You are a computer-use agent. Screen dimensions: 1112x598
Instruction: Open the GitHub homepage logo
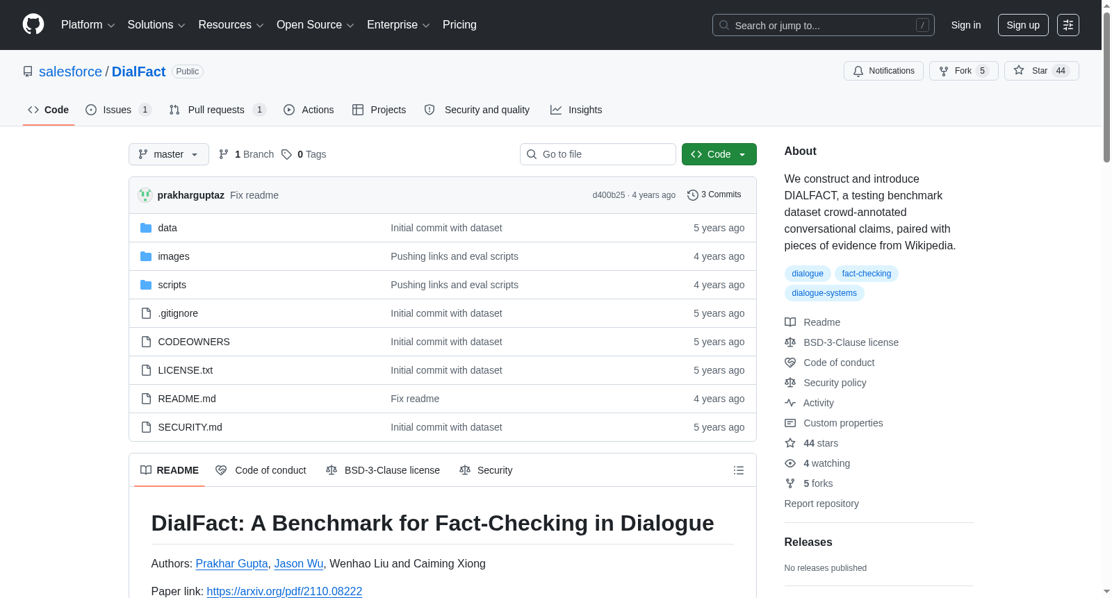click(x=33, y=25)
